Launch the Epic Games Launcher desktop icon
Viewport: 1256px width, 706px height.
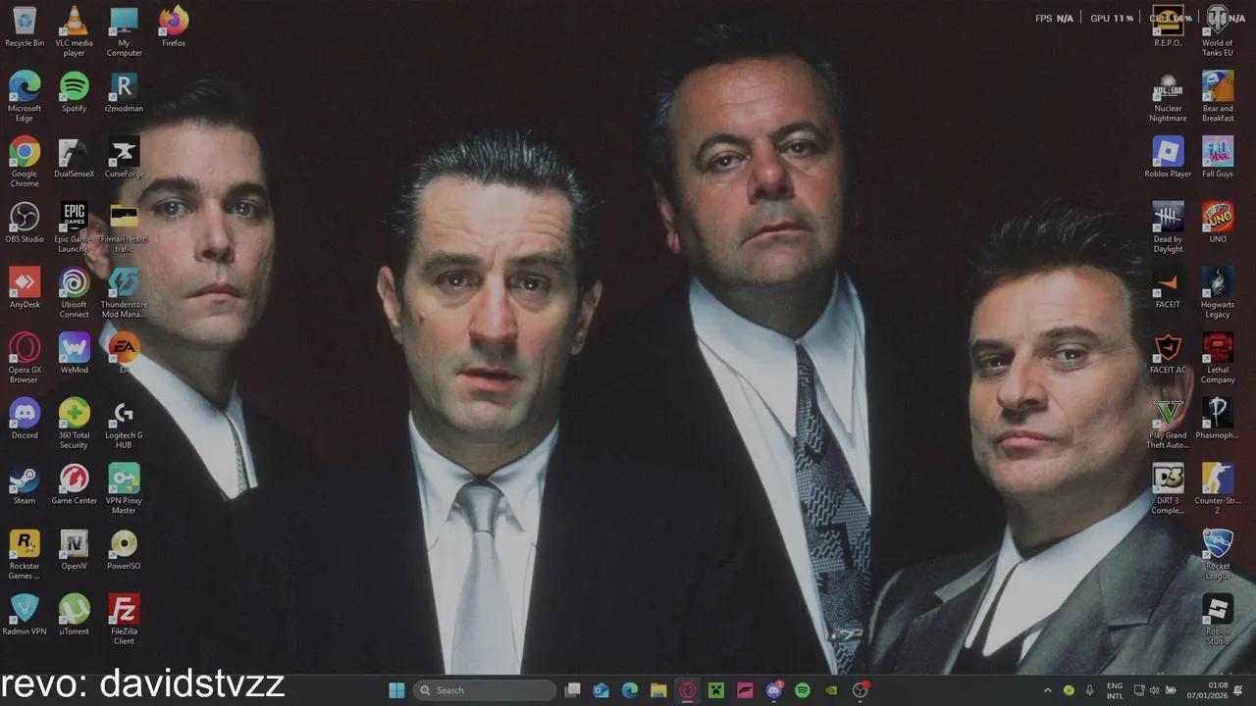coord(74,227)
